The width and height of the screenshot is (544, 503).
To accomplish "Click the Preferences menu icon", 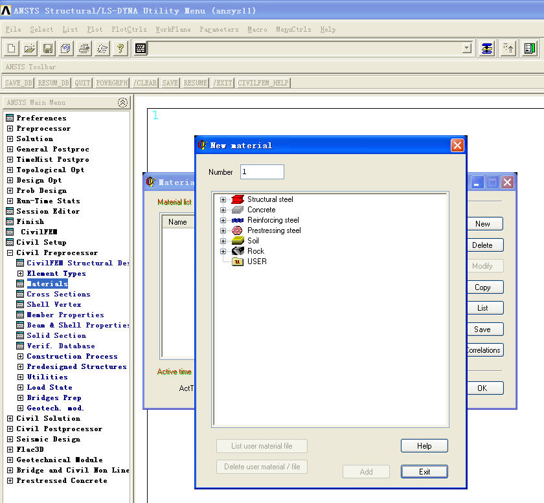I will 10,118.
